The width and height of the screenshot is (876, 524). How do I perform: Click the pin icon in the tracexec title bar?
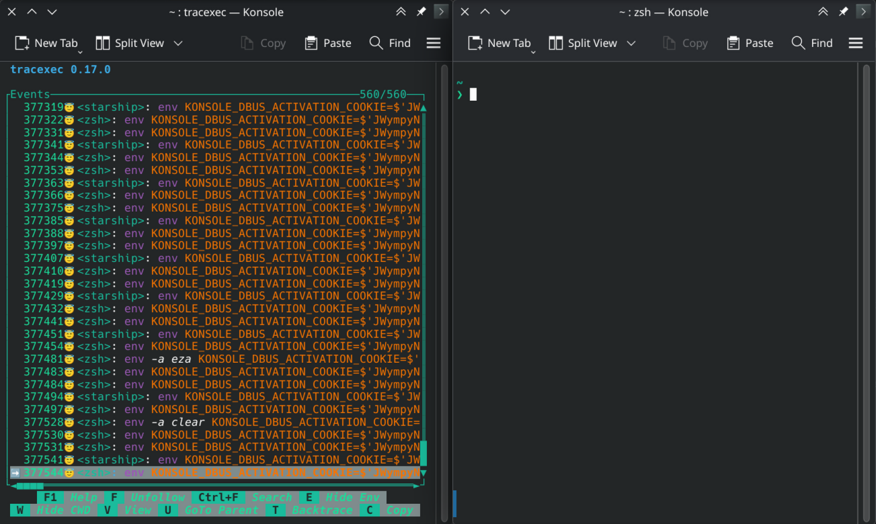click(x=421, y=11)
